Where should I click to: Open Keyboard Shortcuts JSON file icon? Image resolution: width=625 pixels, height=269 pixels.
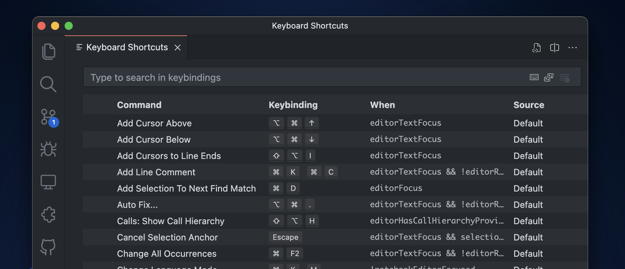(x=536, y=48)
